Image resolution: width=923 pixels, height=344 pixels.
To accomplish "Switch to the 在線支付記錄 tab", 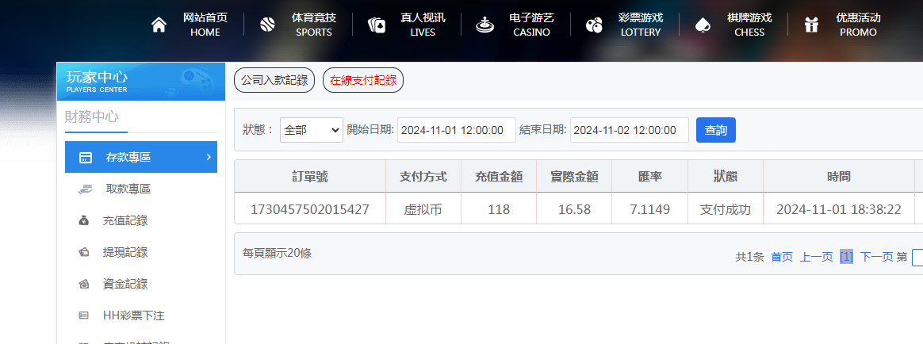I will coord(362,80).
